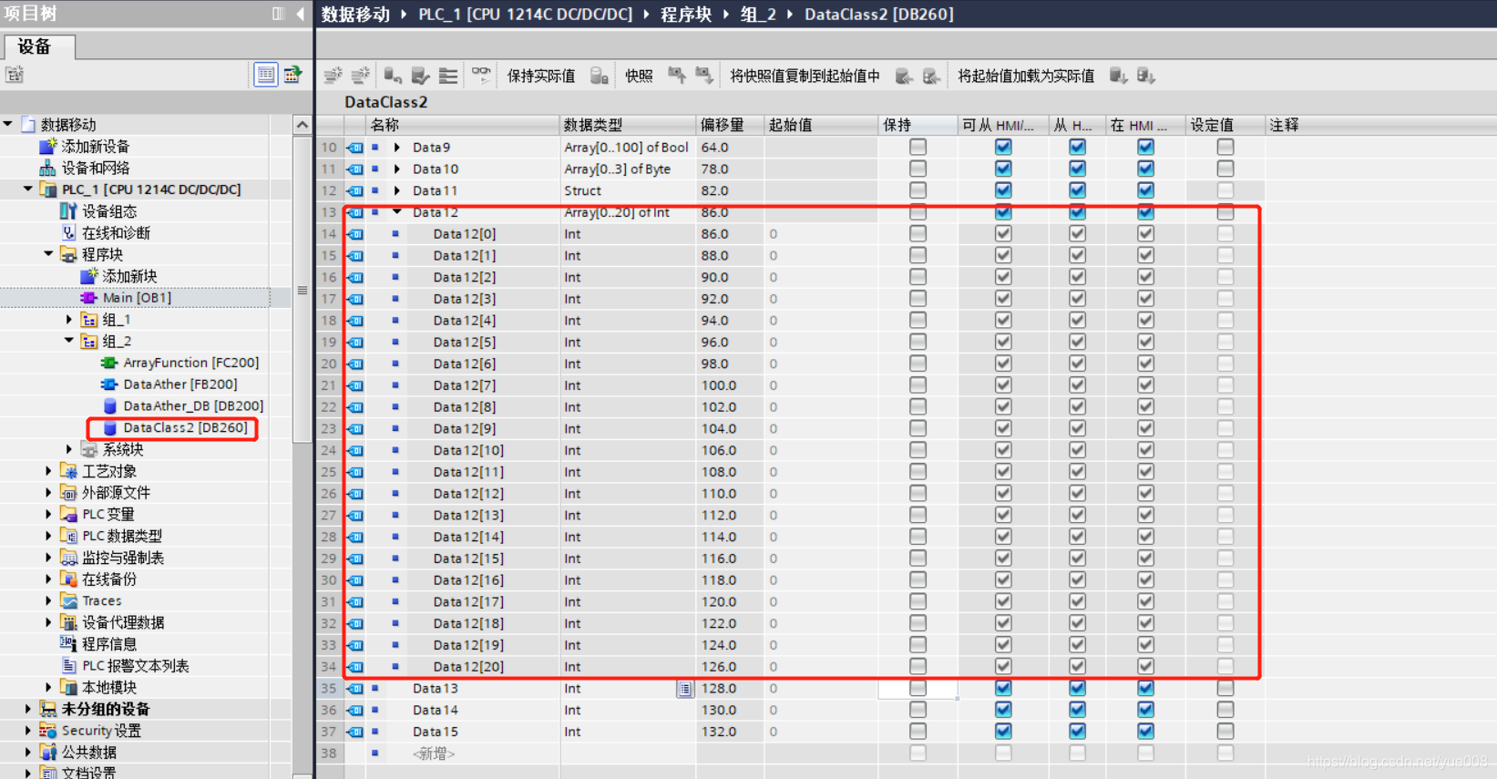
Task: Click the update interface toolbar icon
Action: (x=420, y=76)
